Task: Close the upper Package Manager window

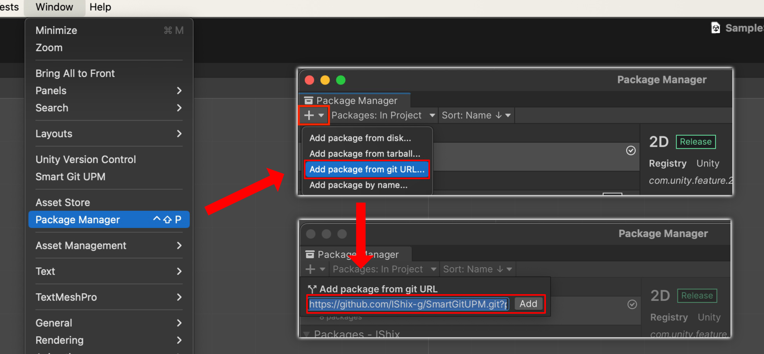Action: point(309,80)
